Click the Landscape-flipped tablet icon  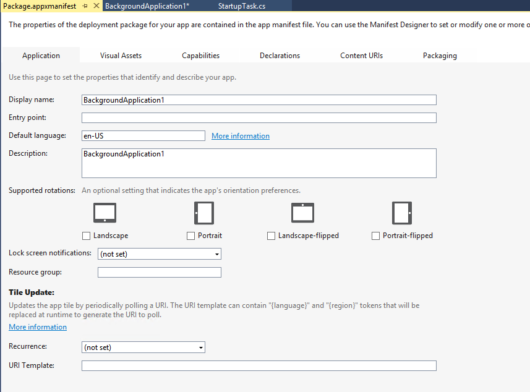(303, 213)
